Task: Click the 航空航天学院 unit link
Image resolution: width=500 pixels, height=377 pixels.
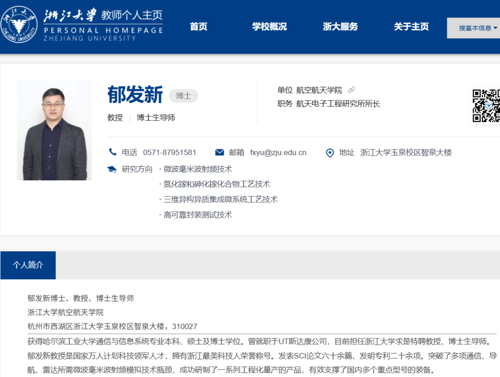Action: (x=319, y=90)
